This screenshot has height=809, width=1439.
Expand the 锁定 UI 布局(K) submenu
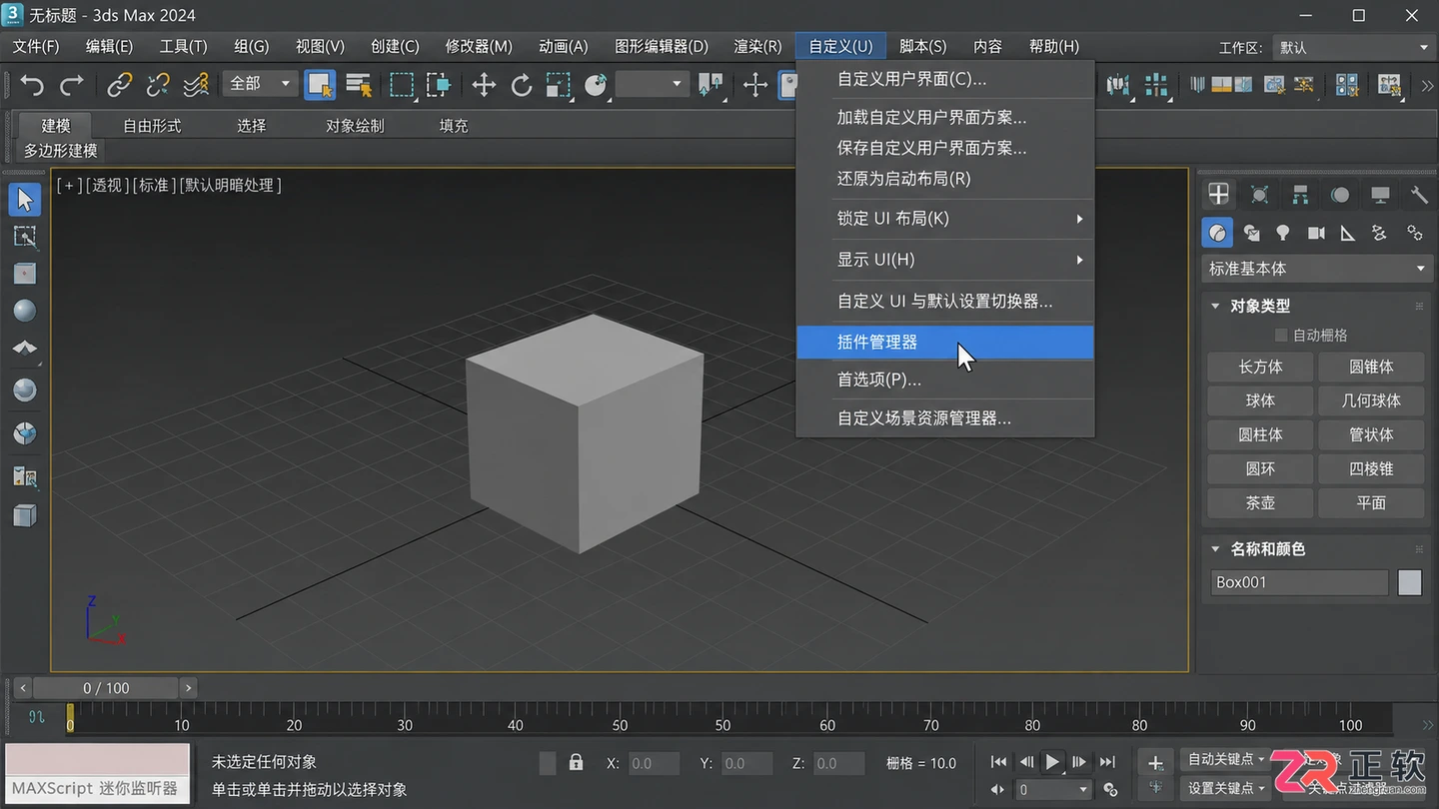pos(945,219)
